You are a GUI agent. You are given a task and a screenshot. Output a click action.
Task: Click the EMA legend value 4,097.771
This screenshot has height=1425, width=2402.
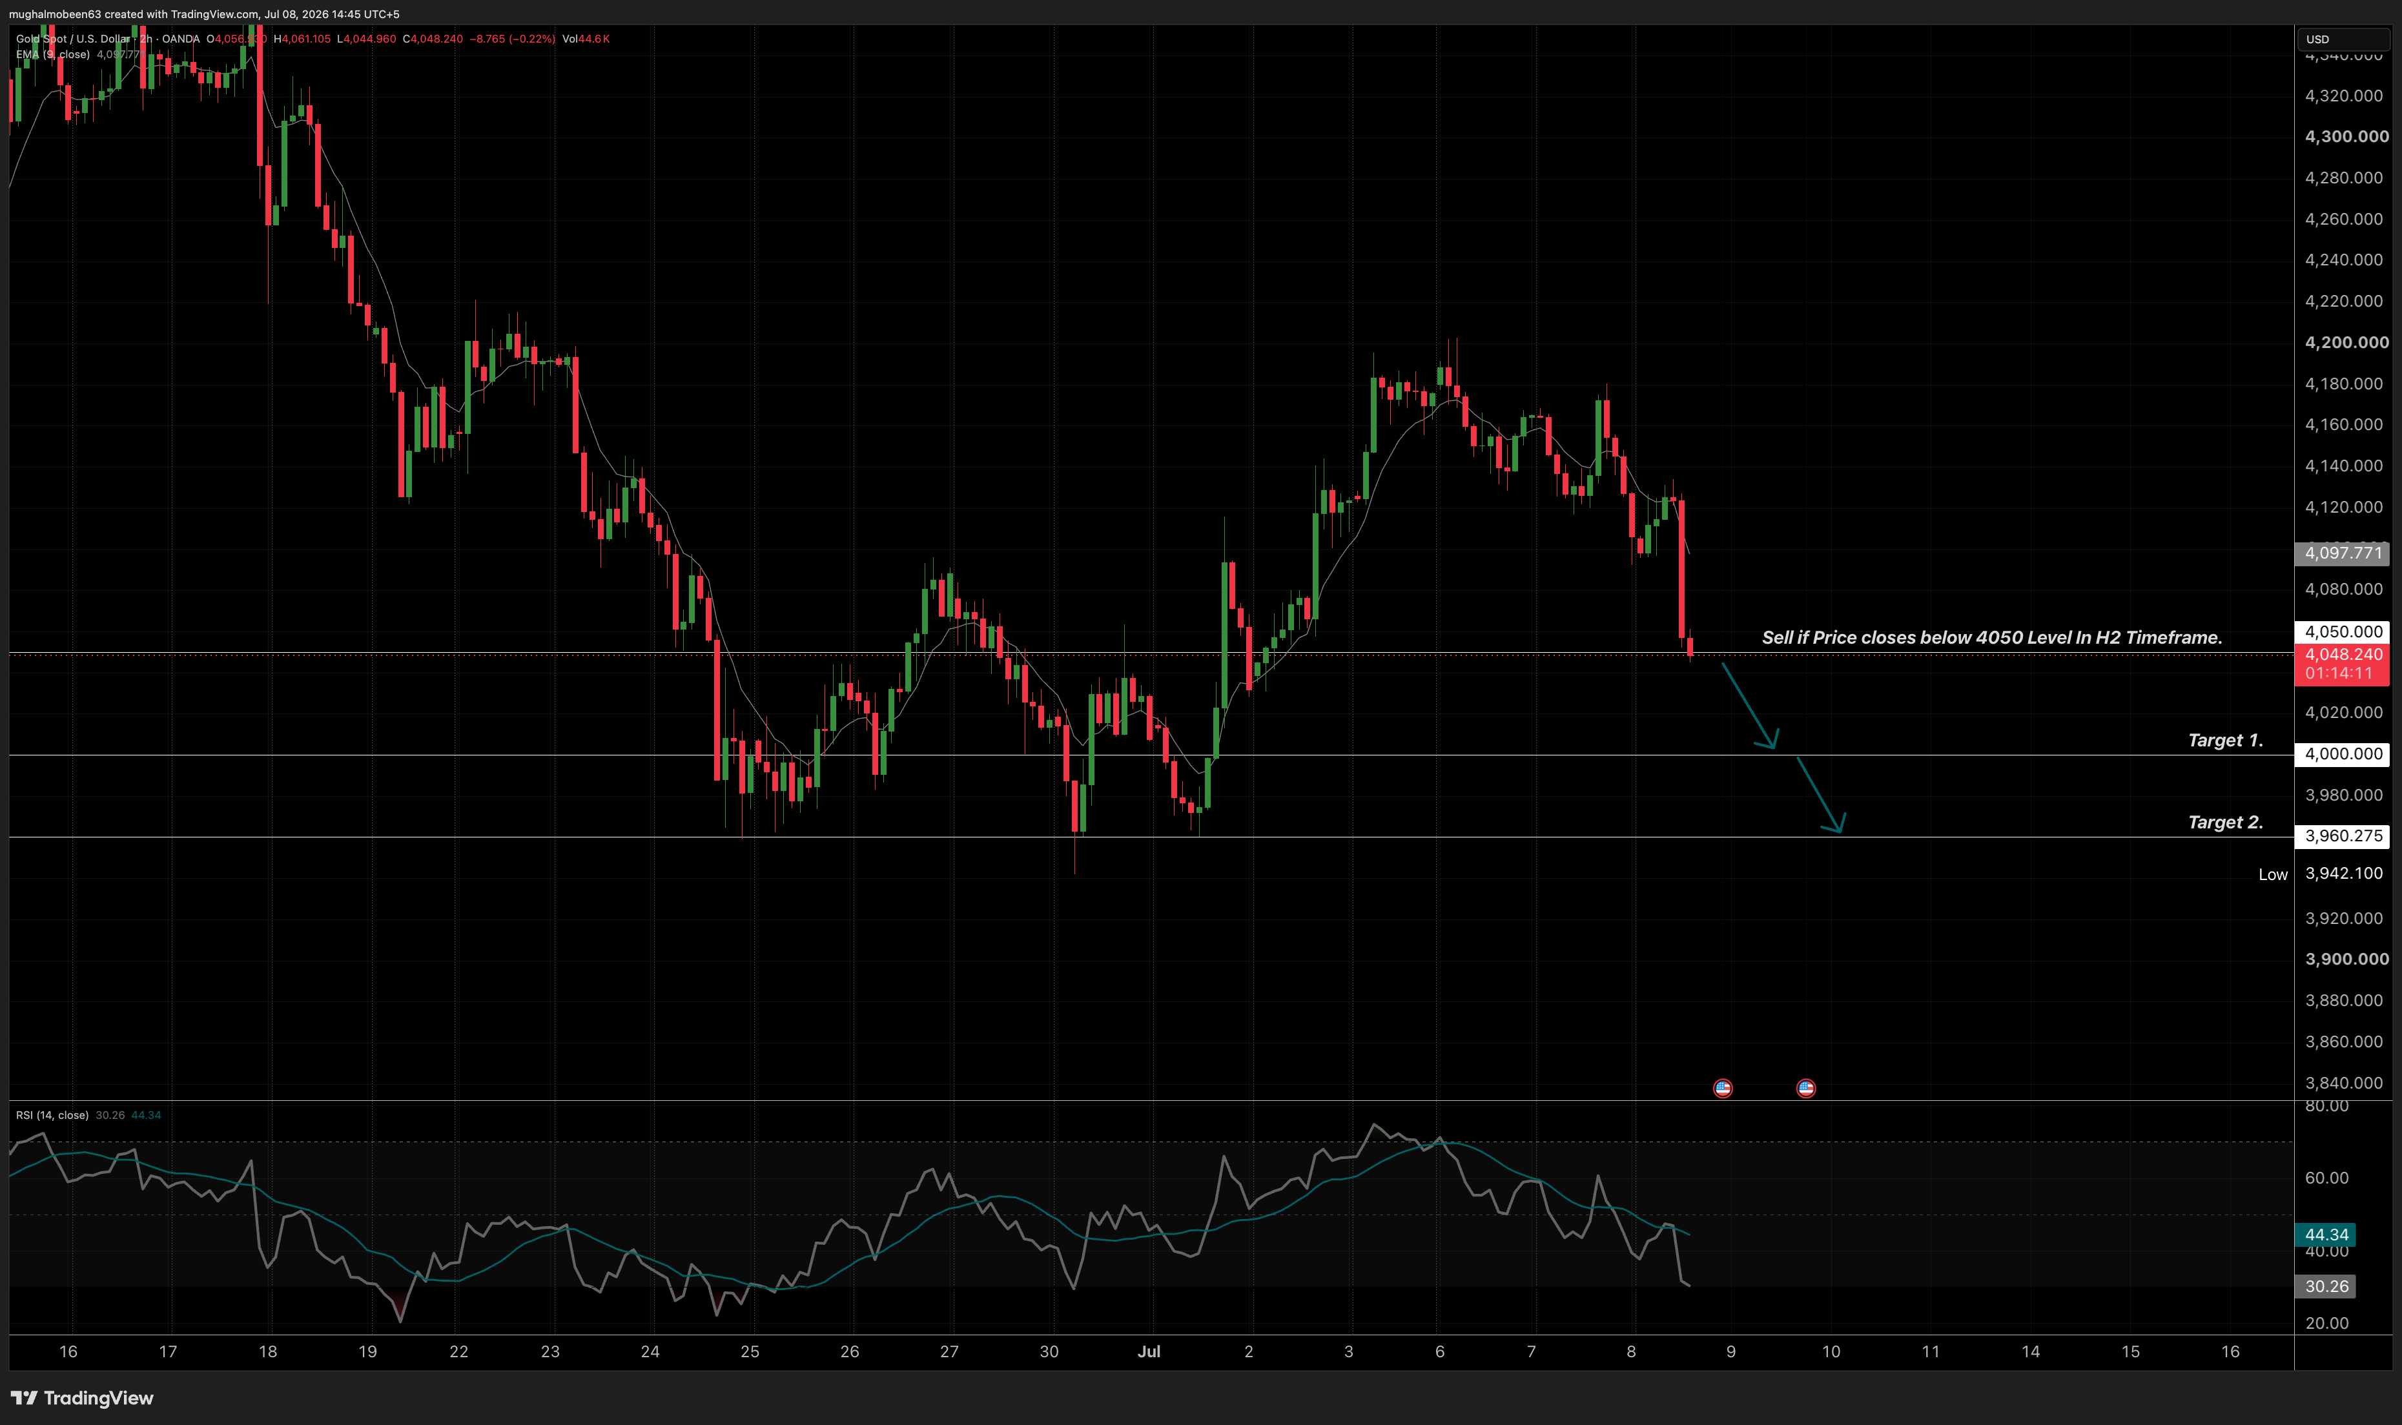pos(118,55)
